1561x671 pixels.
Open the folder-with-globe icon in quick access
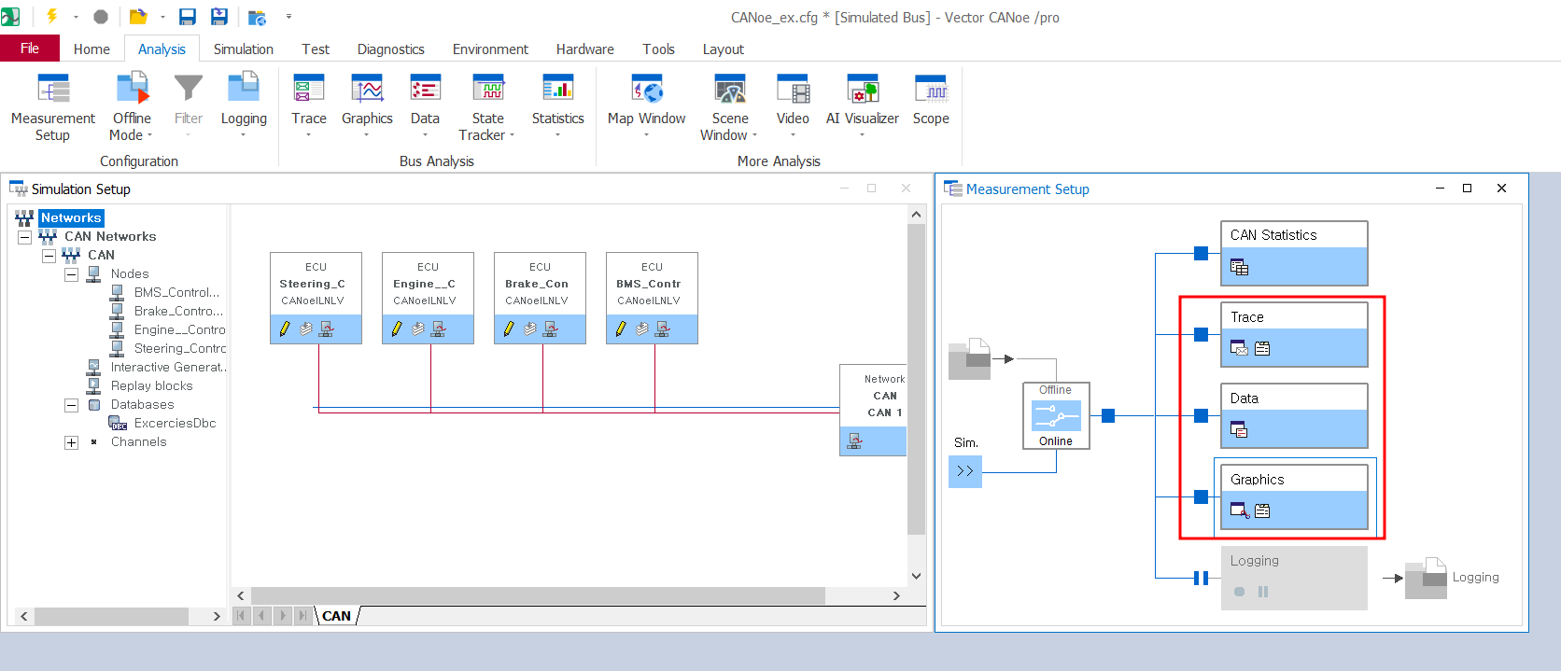[257, 17]
